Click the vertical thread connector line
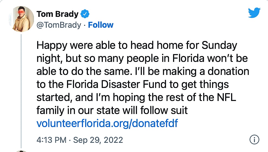Viewport: 268px width, 152px height. pyautogui.click(x=21, y=90)
